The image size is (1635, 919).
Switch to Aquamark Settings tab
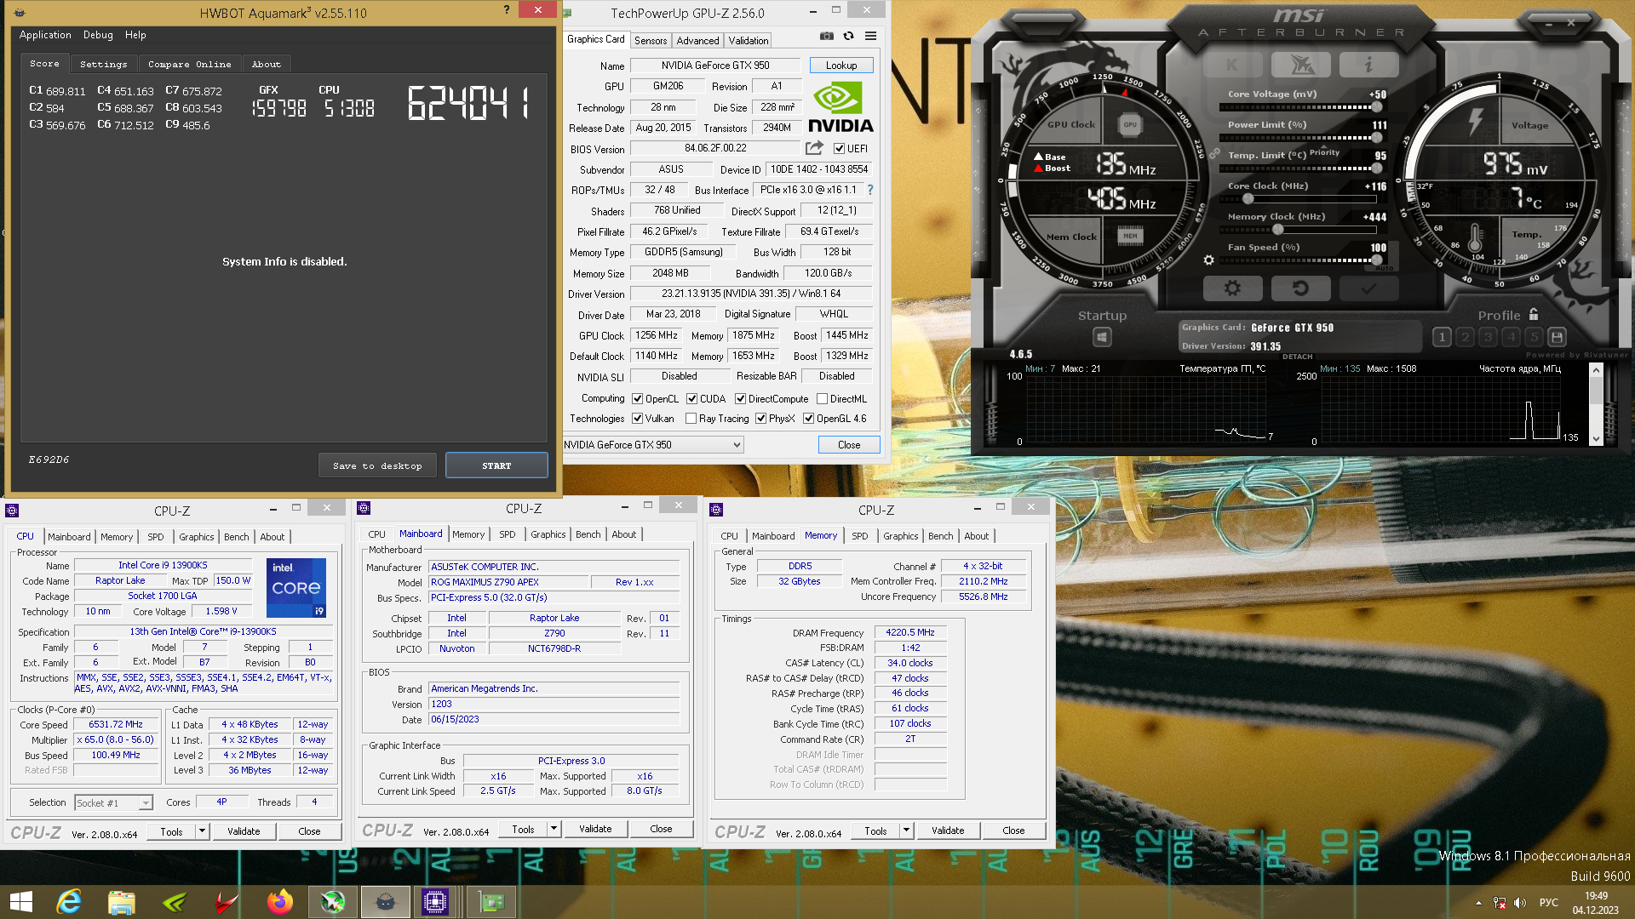[103, 64]
